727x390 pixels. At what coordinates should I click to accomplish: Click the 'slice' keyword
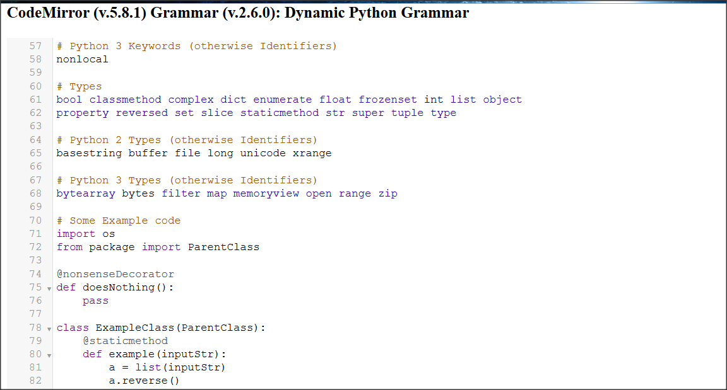[218, 113]
